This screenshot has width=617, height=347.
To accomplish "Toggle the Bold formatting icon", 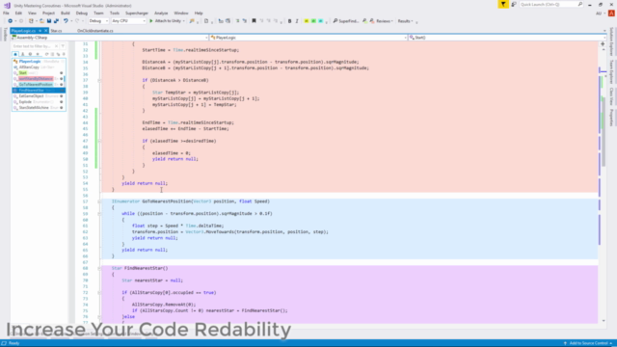I will 289,21.
